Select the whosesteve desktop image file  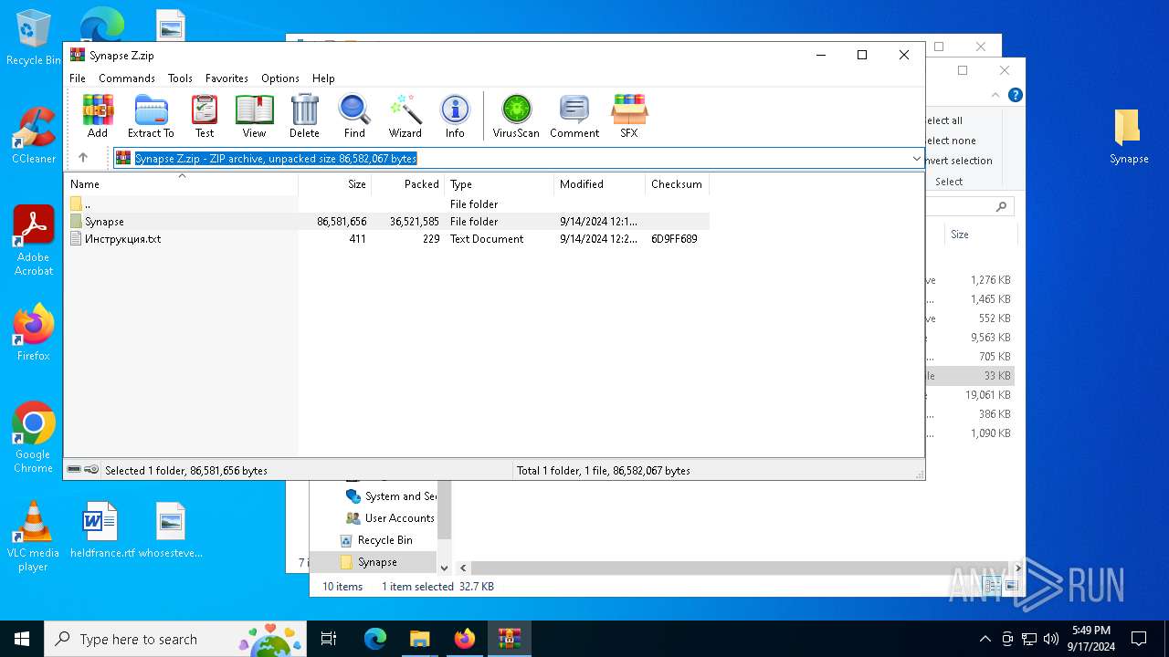[171, 530]
